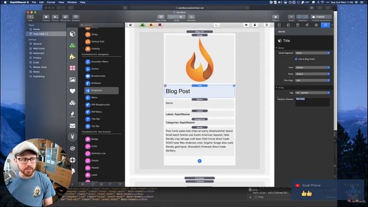Select the yellow puzzle piece library icon
Viewport: 368px width, 207px height.
(72, 56)
